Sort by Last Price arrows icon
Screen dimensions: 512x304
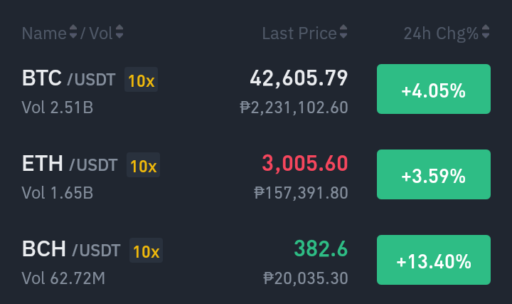tap(343, 32)
